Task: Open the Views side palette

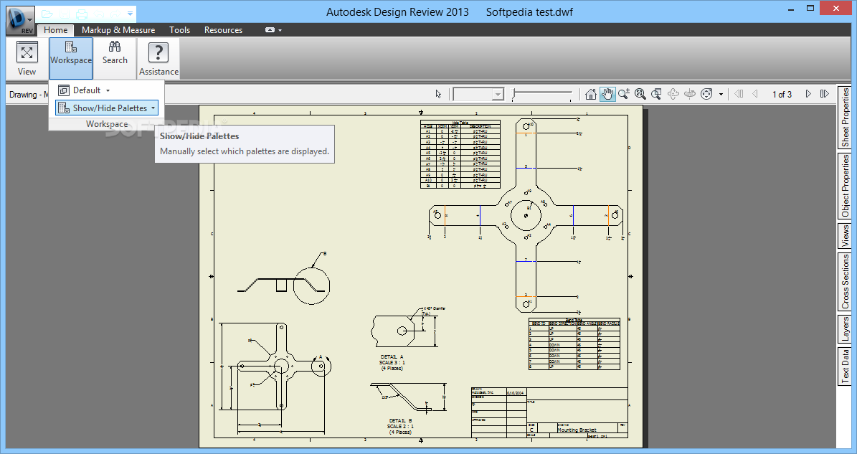Action: (845, 236)
